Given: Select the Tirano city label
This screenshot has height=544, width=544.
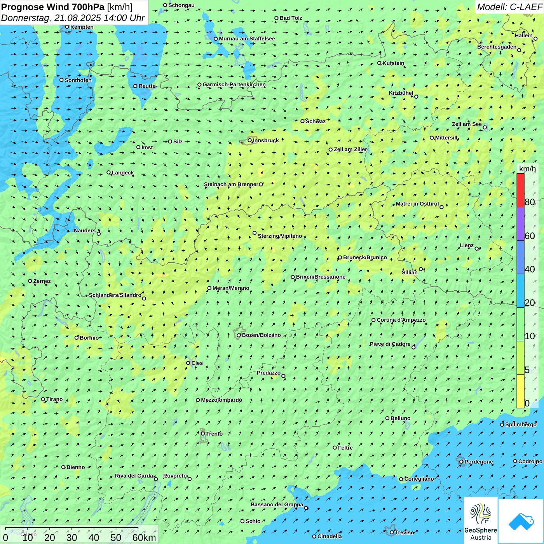Looking at the screenshot, I should point(54,399).
